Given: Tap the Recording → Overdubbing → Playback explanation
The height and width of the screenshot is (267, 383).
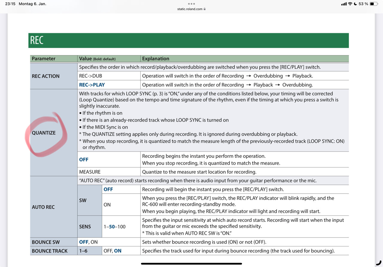Looking at the screenshot, I should coord(227,76).
